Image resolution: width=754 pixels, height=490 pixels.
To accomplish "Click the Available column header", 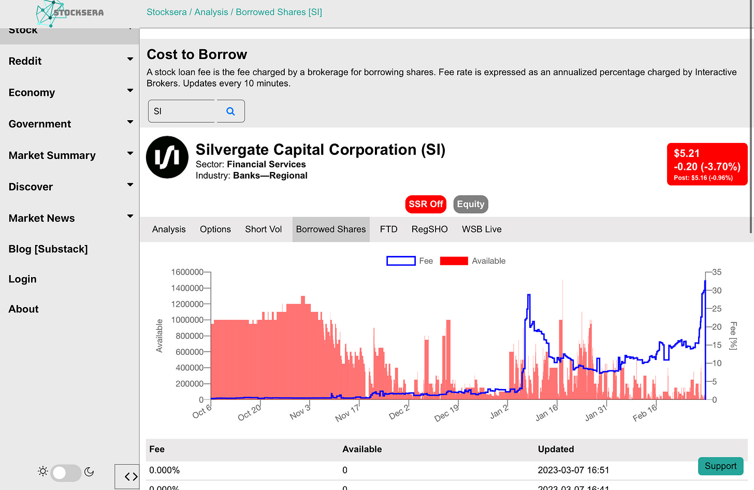I will click(x=362, y=450).
